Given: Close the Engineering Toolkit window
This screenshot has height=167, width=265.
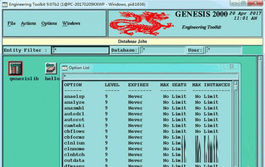Looking at the screenshot, I should 255,3.
